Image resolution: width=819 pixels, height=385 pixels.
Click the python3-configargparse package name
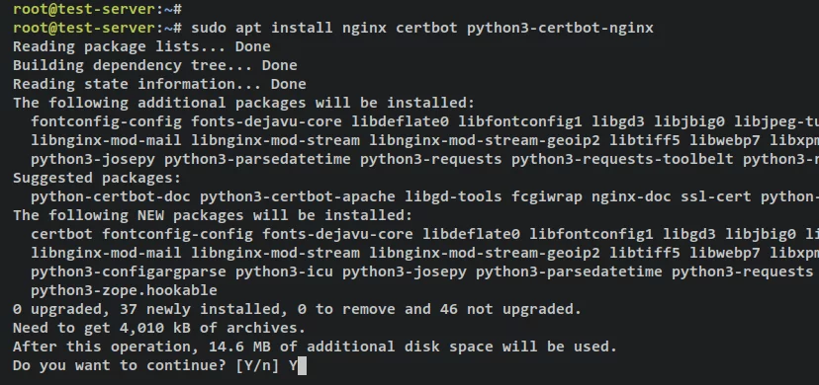point(129,271)
